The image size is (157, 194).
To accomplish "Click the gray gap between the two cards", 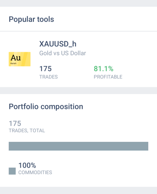I will click(x=78, y=91).
